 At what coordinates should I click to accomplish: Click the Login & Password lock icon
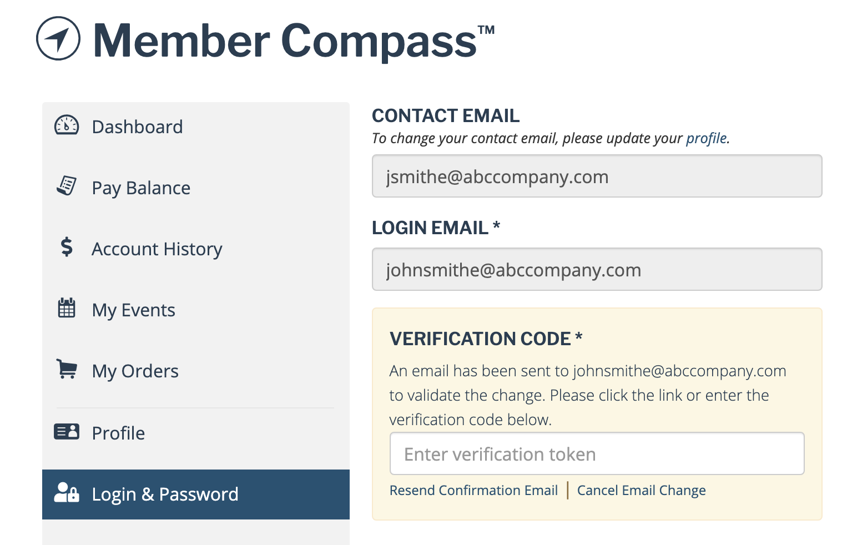pyautogui.click(x=67, y=492)
